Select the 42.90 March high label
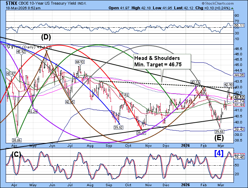The width and height of the screenshot is (248, 188). point(228,84)
